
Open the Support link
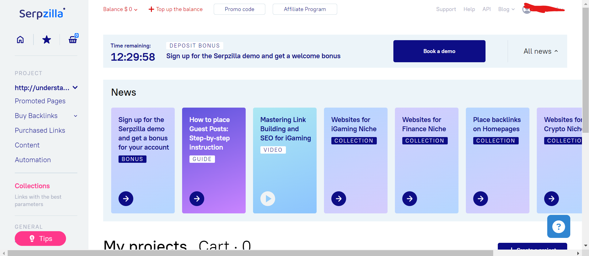point(446,9)
